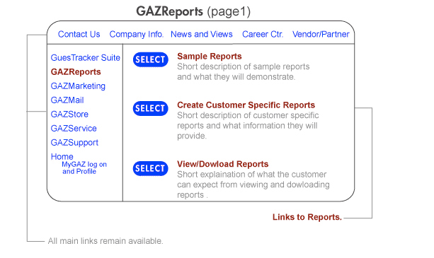The image size is (434, 258).
Task: Open the Career Ctr. link
Action: [x=263, y=34]
